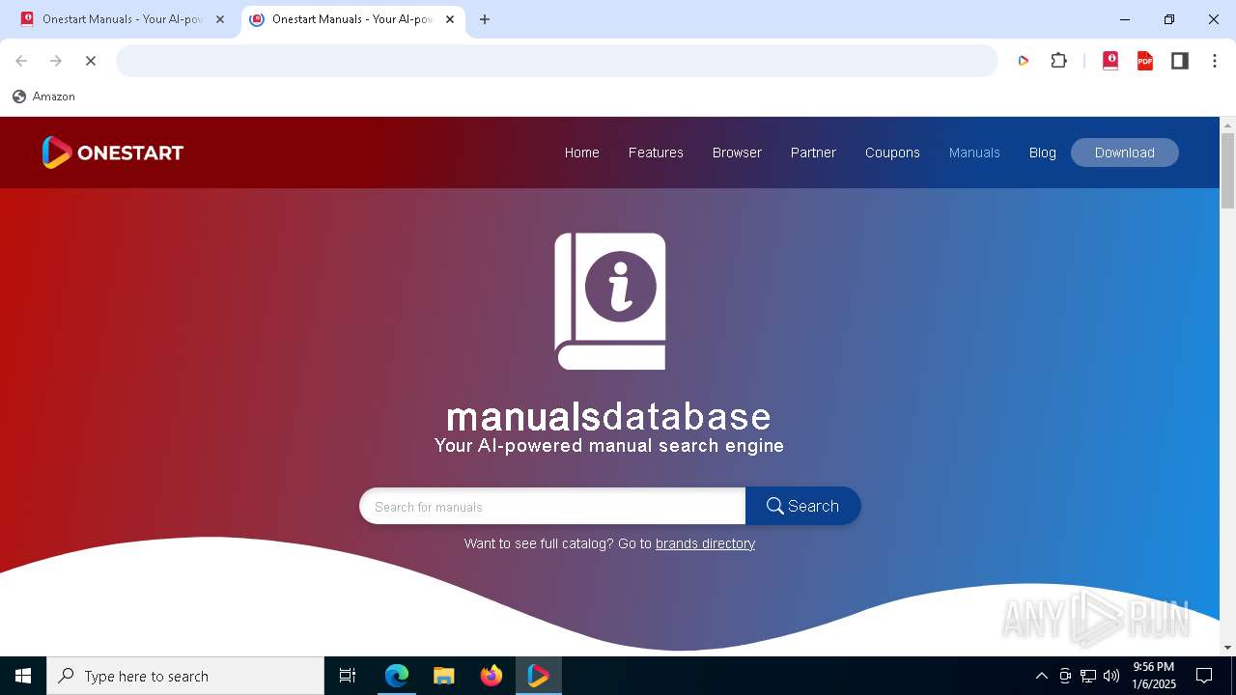Click the browser address bar
The height and width of the screenshot is (695, 1236).
[557, 61]
